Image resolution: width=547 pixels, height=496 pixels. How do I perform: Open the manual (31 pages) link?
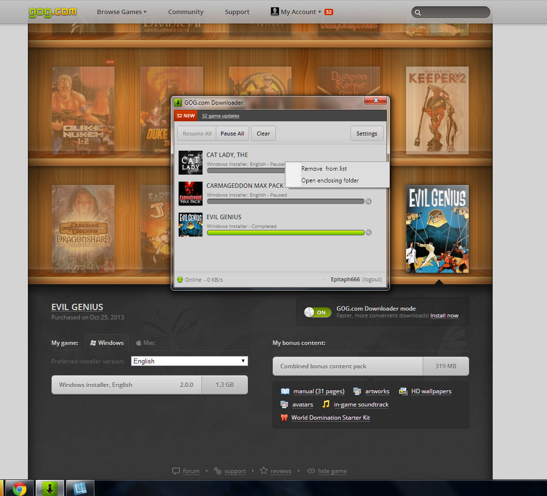click(319, 391)
